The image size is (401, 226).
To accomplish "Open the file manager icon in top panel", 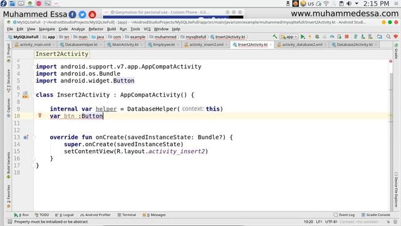I will (x=12, y=3).
